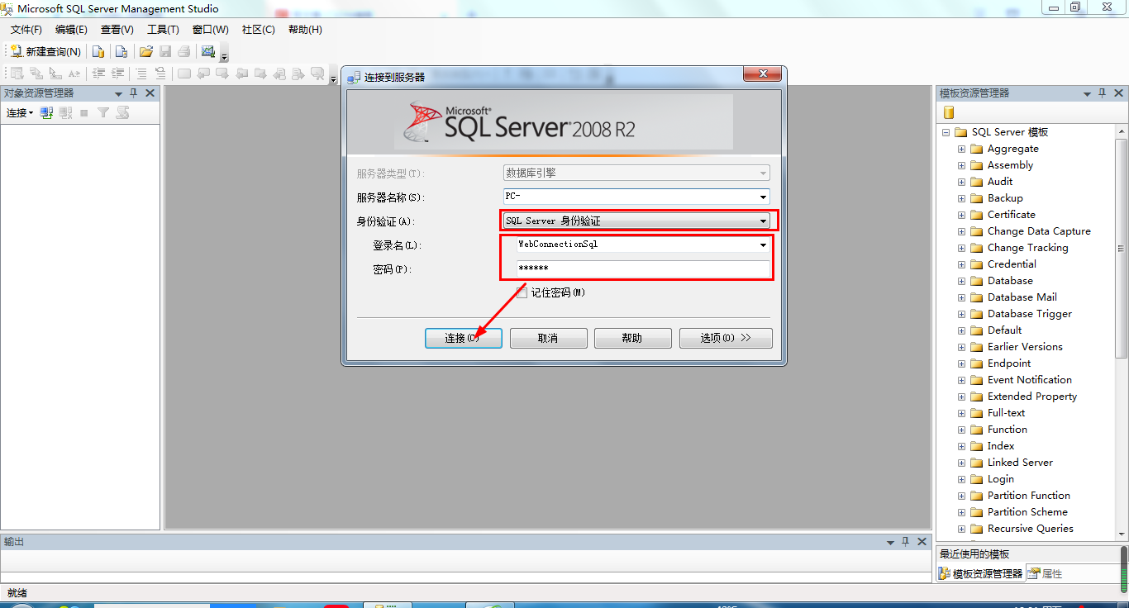
Task: Select the Change Data Capture folder
Action: click(x=1039, y=231)
